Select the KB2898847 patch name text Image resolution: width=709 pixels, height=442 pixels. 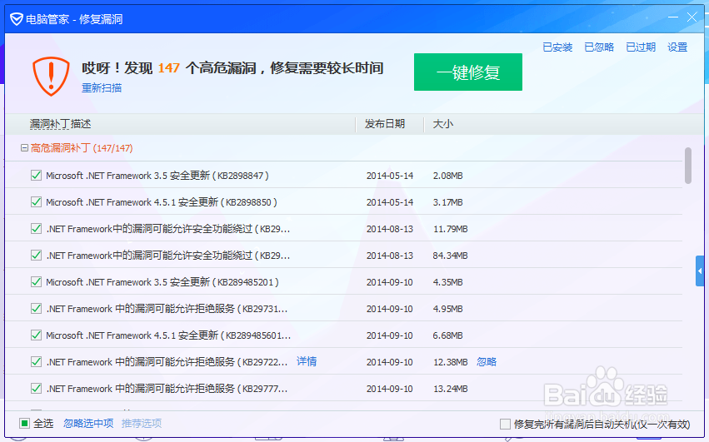point(157,176)
